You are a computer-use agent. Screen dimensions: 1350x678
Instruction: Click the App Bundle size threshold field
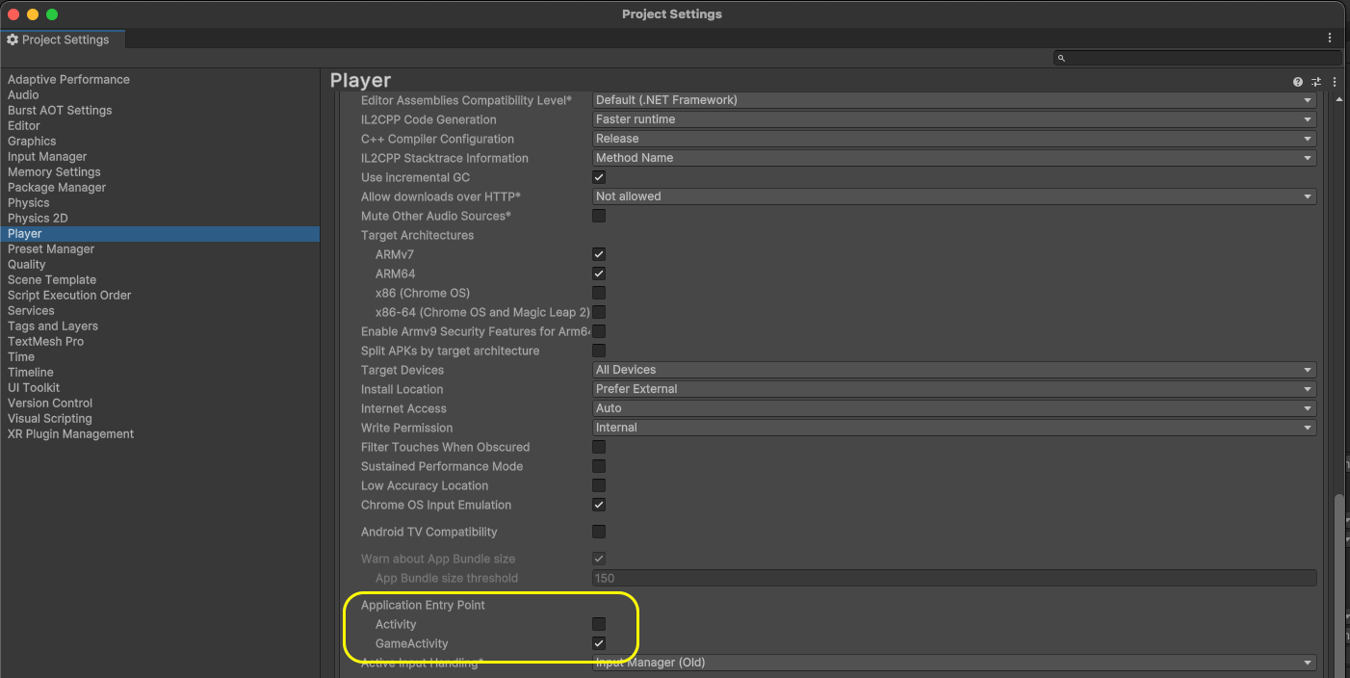(953, 578)
